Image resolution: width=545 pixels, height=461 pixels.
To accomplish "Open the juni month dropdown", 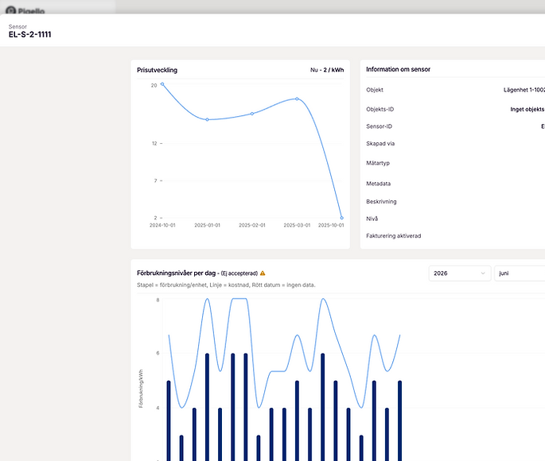I will pyautogui.click(x=520, y=273).
